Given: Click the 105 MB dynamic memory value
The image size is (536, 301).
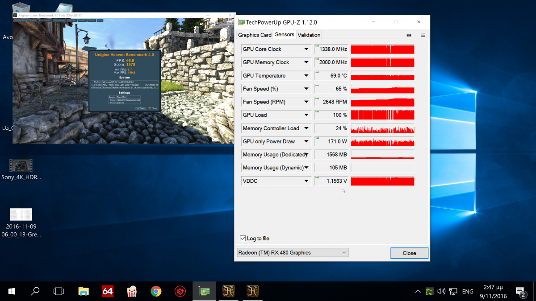Looking at the screenshot, I should click(331, 168).
